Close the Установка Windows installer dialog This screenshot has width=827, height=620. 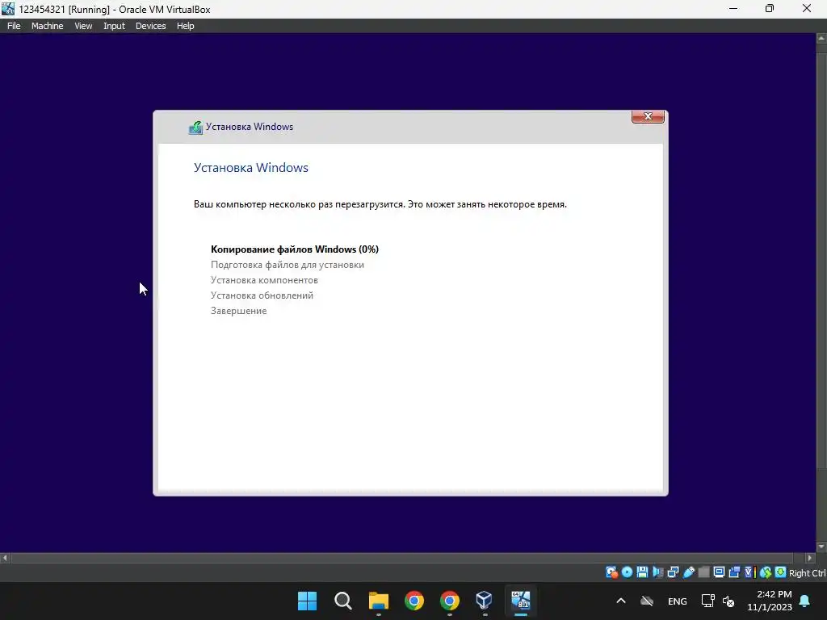coord(648,116)
